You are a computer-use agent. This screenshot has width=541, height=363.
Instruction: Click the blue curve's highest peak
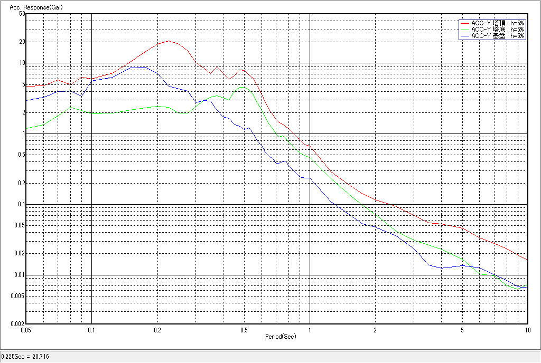pos(143,67)
